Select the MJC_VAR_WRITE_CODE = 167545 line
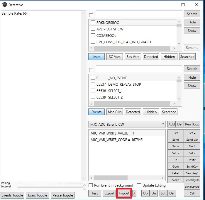The height and width of the screenshot is (200, 205). [x=117, y=140]
